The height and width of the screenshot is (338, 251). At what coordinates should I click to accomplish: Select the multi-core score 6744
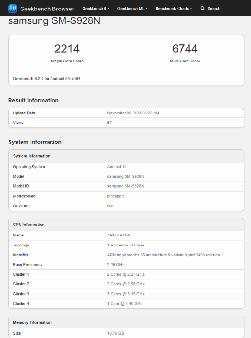(x=185, y=49)
